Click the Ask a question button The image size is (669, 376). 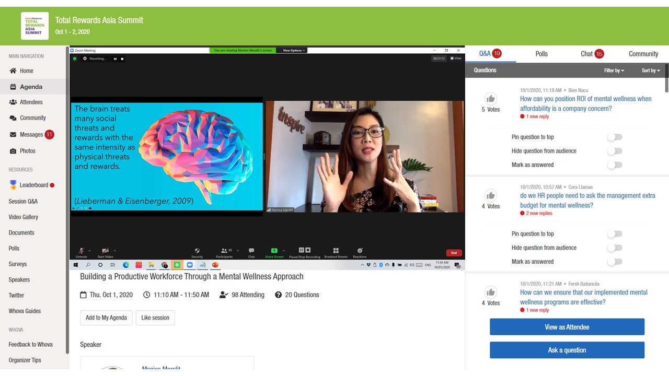coord(567,350)
